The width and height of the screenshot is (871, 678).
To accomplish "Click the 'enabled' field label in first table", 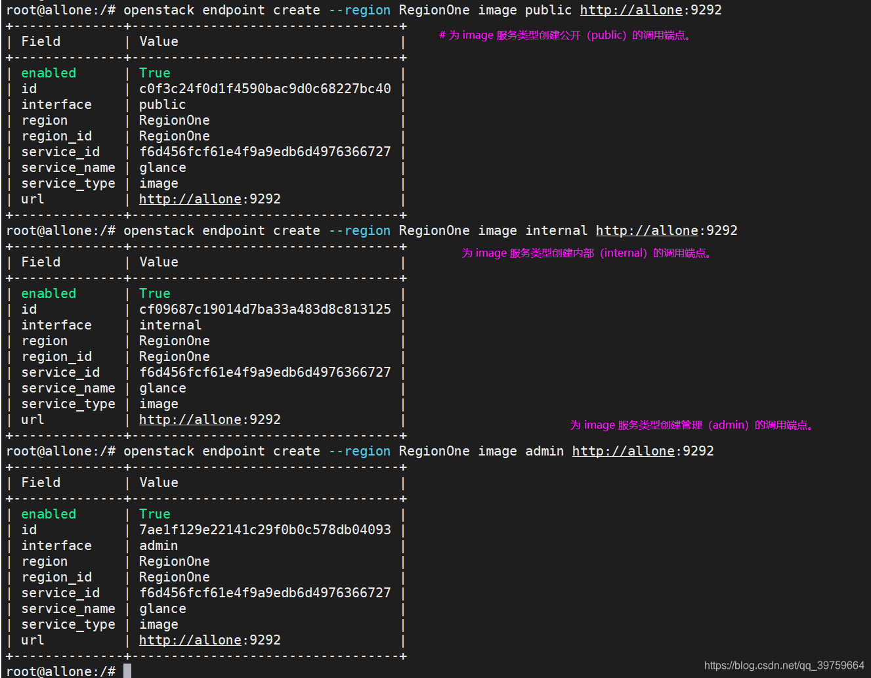I will [x=49, y=74].
